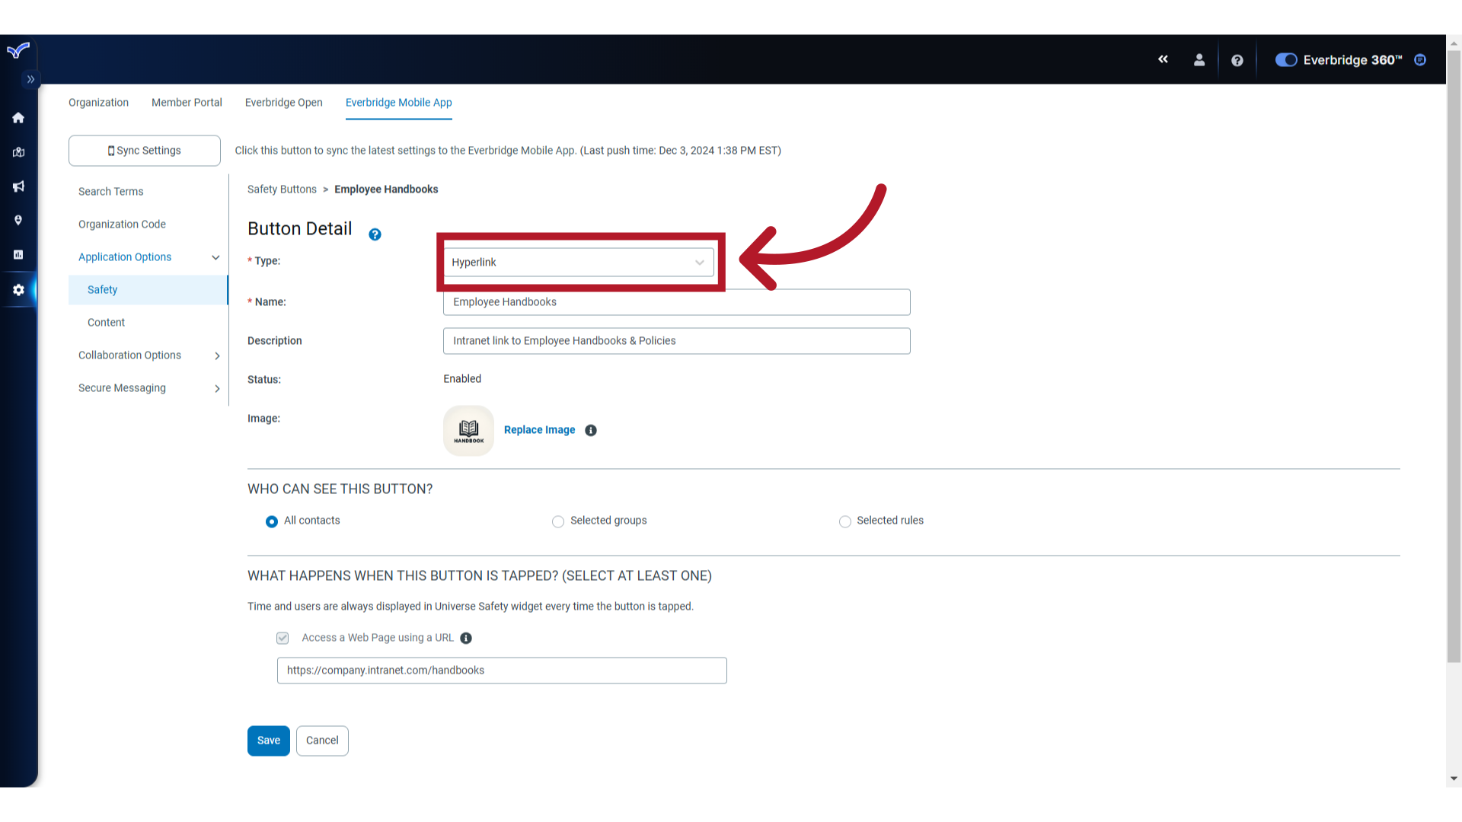Collapse header panel with double-left arrows
This screenshot has width=1462, height=822.
[x=1163, y=59]
